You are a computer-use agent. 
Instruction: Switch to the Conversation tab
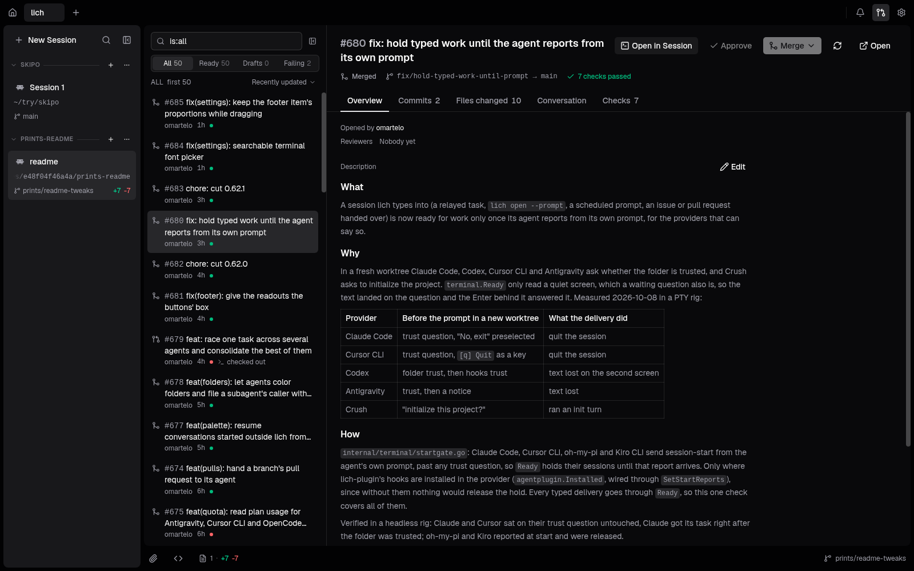coord(562,100)
